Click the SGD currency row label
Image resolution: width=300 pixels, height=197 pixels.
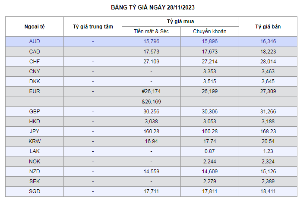click(x=35, y=191)
